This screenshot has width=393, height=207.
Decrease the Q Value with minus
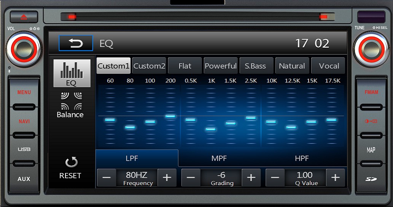tap(275, 178)
